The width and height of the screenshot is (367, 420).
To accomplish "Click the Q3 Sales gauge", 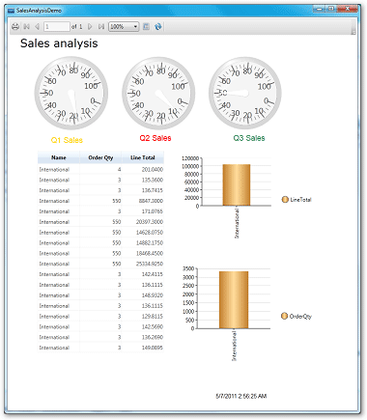I will tap(245, 94).
